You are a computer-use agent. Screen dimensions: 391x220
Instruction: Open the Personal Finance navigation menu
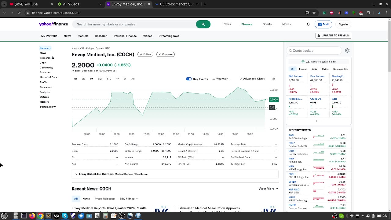125,36
